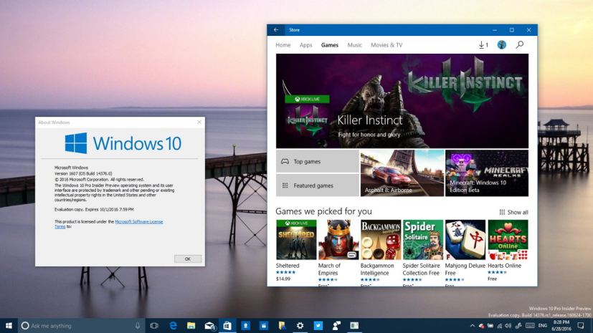Switch the ENG input language indicator
Screen dimensions: 593x333
(543, 325)
